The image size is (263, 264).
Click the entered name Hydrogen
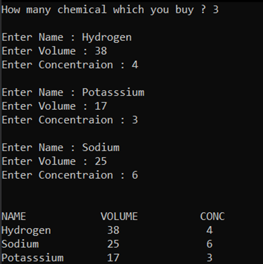pyautogui.click(x=107, y=37)
